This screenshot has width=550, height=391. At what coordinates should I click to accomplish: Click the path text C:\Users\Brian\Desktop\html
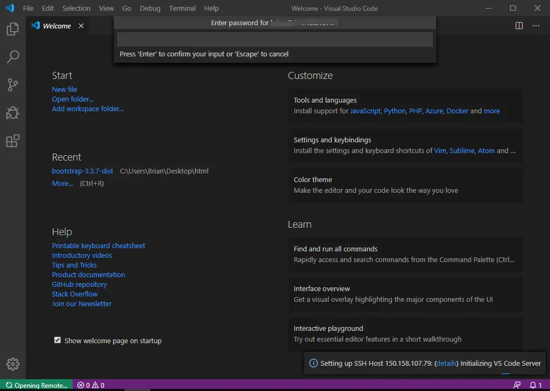click(x=164, y=171)
